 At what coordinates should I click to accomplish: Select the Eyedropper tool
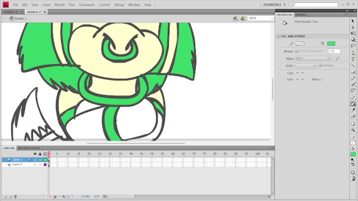click(x=353, y=110)
